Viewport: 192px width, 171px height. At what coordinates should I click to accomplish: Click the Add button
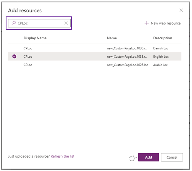(149, 157)
